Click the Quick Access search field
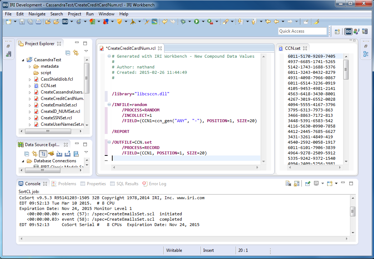Image resolution: width=374 pixels, height=259 pixels. point(302,31)
